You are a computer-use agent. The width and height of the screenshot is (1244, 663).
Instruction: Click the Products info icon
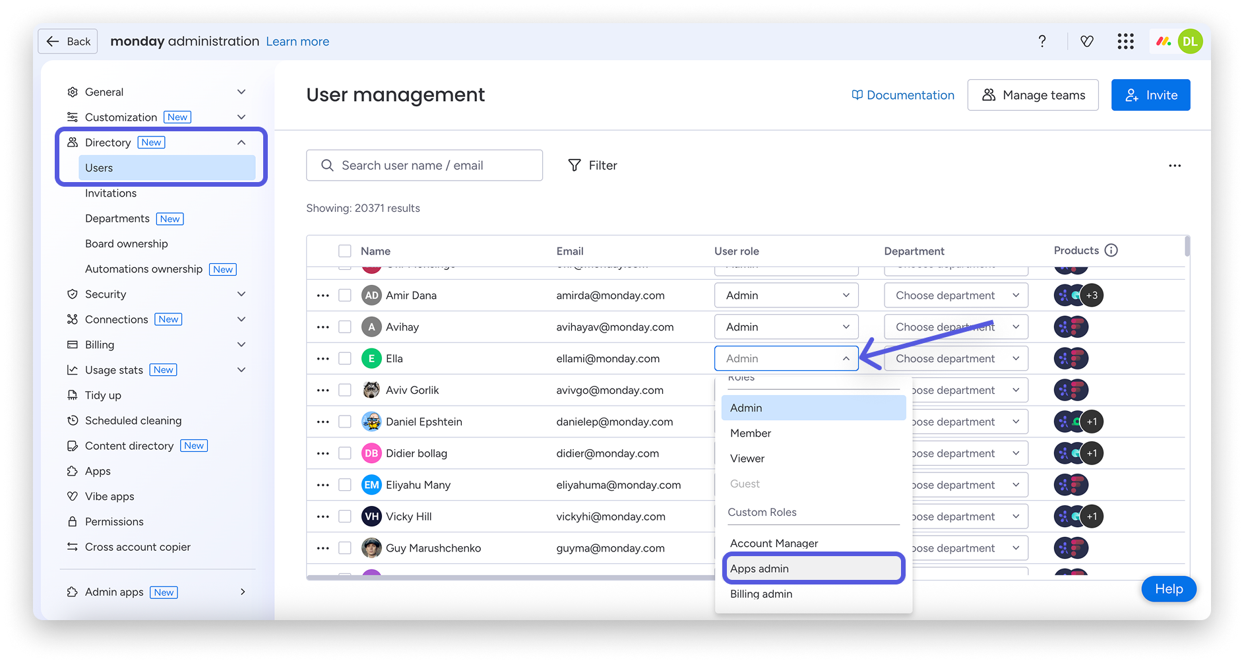[1111, 250]
